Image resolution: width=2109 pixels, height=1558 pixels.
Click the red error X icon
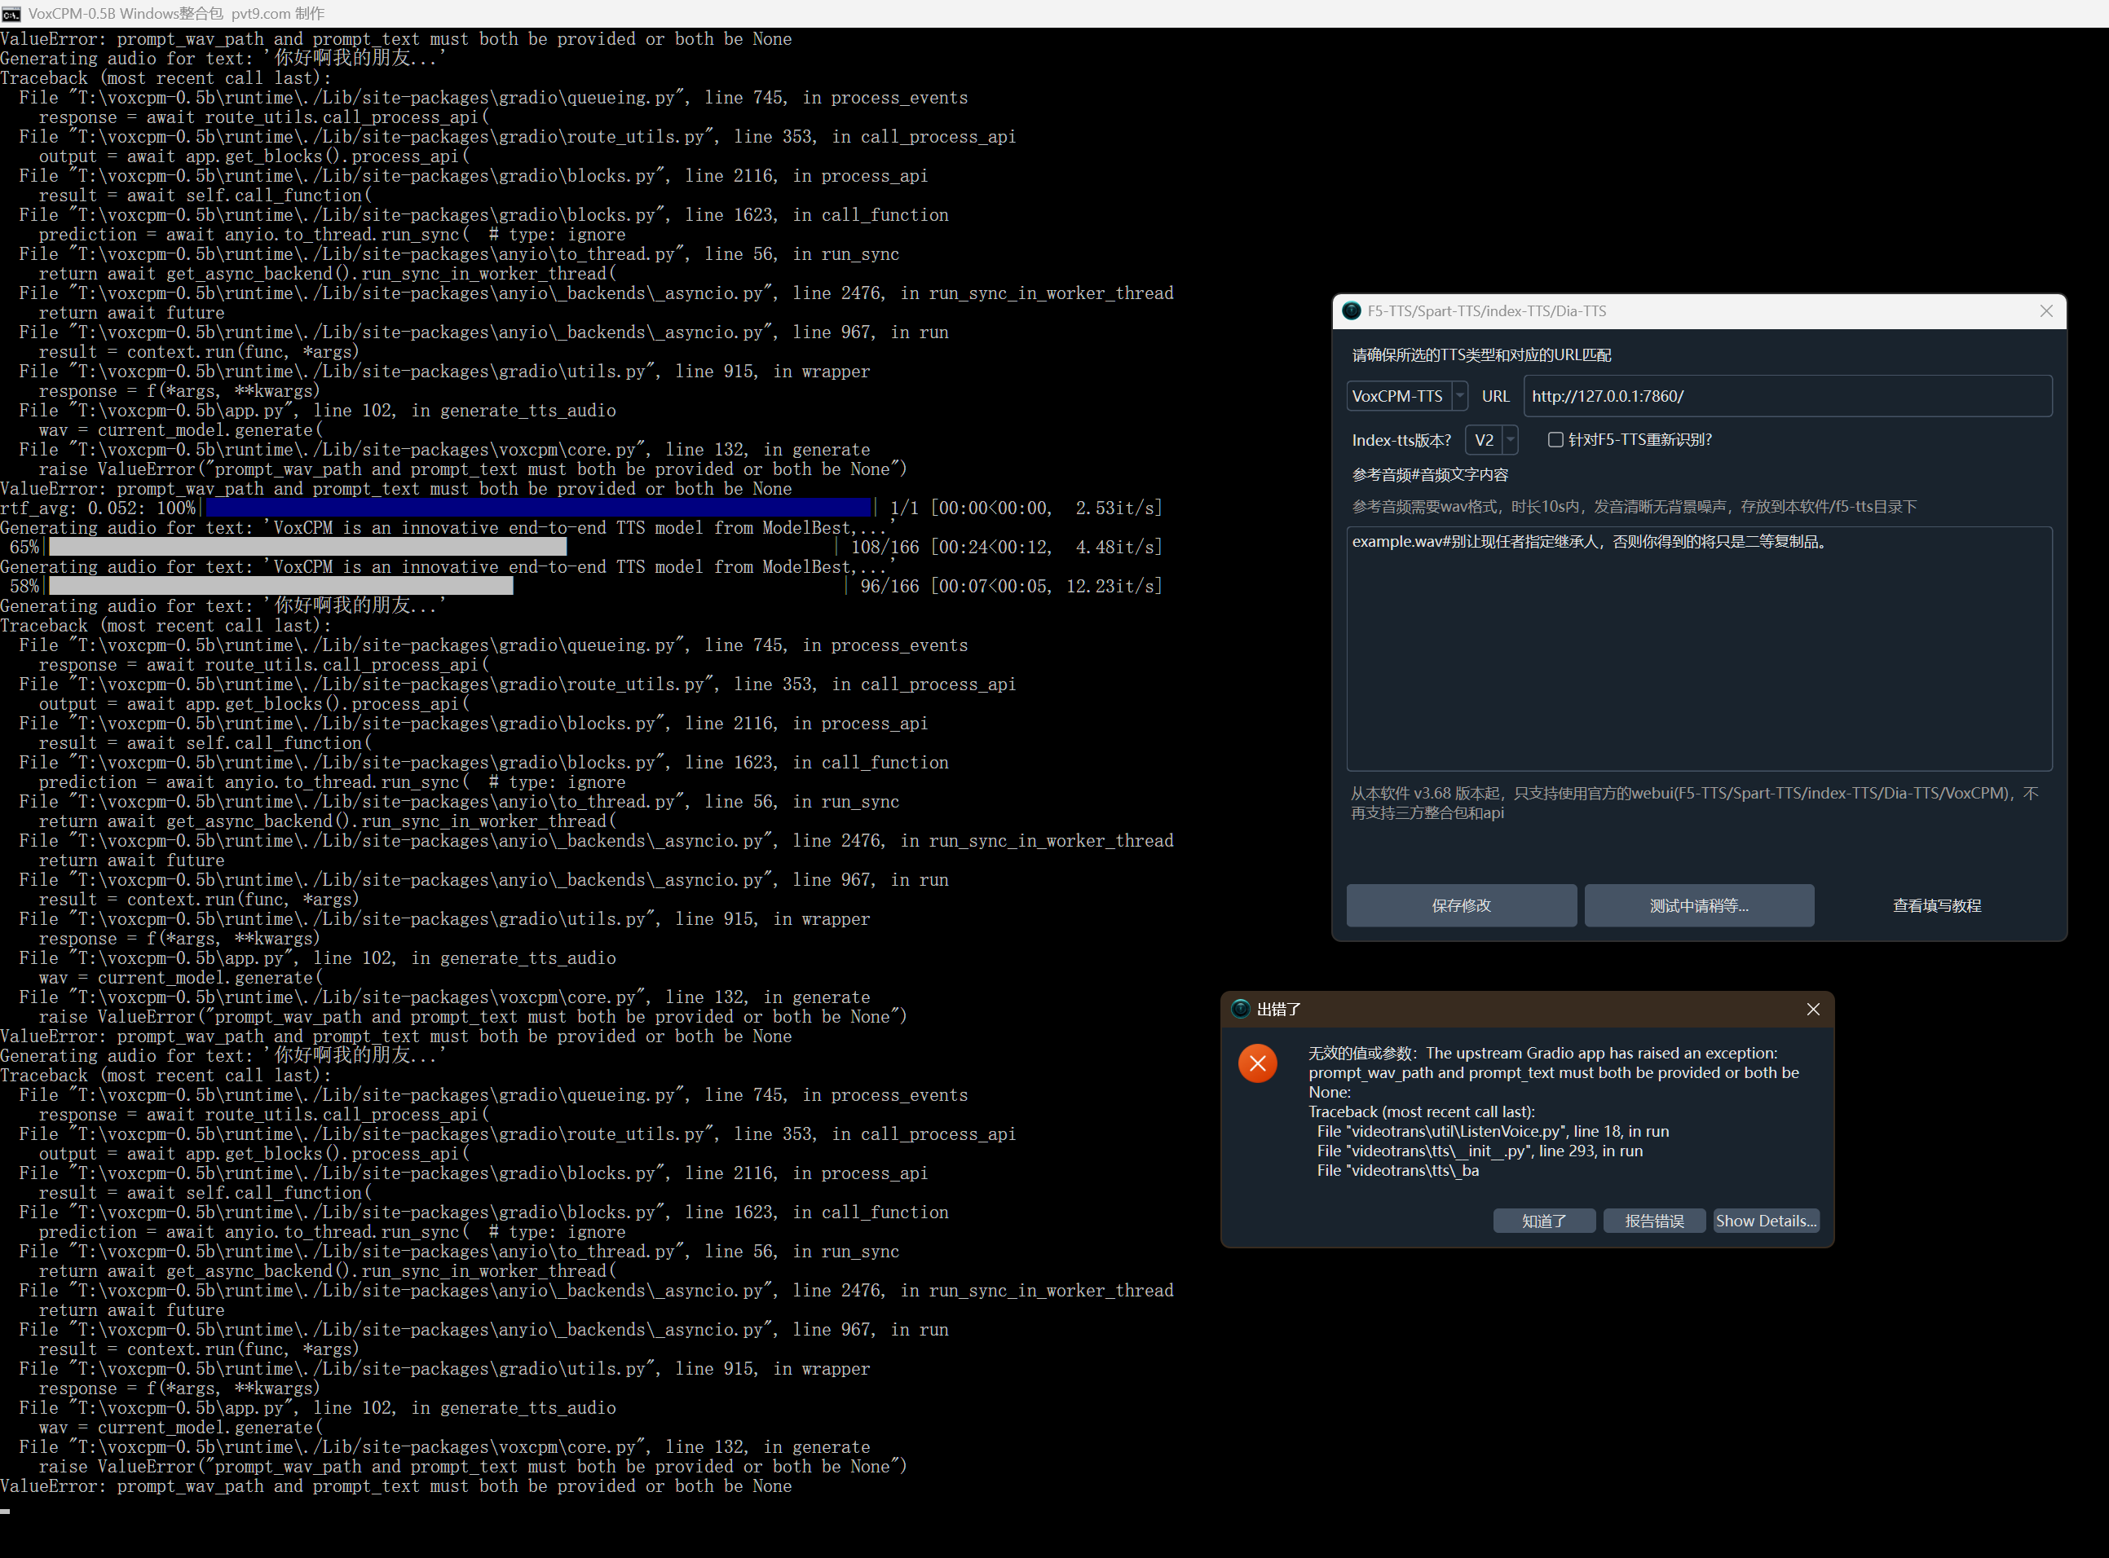[1258, 1064]
